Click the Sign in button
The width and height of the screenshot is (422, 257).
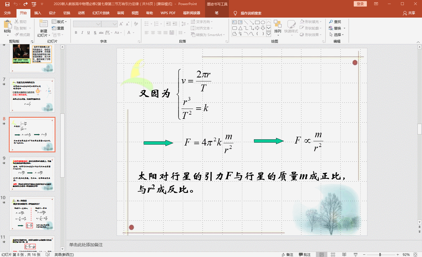coord(360,4)
